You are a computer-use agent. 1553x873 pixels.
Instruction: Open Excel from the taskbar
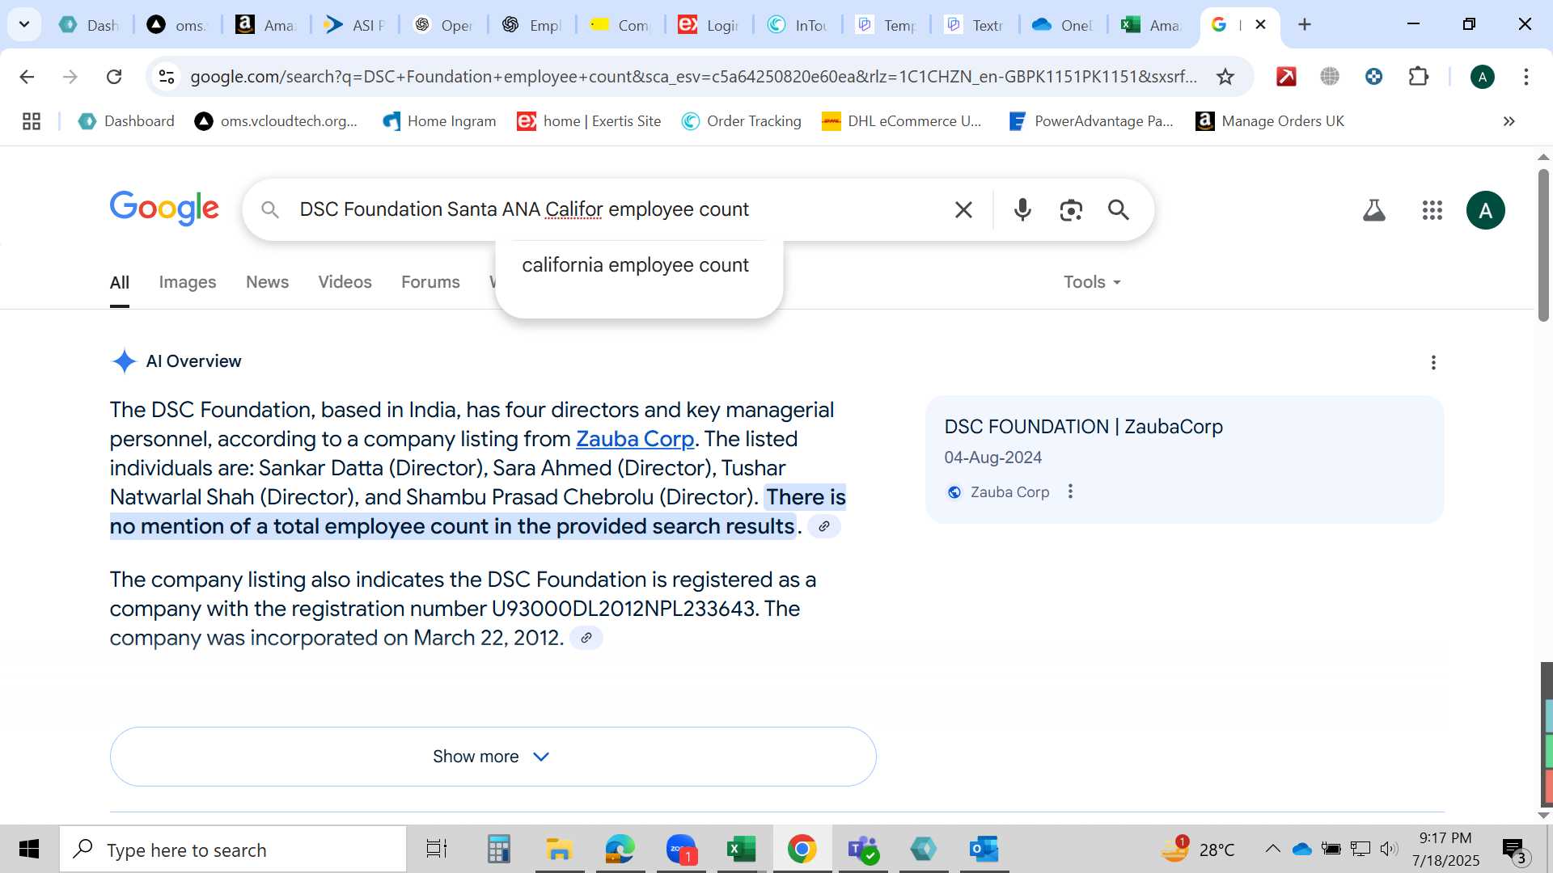coord(741,850)
